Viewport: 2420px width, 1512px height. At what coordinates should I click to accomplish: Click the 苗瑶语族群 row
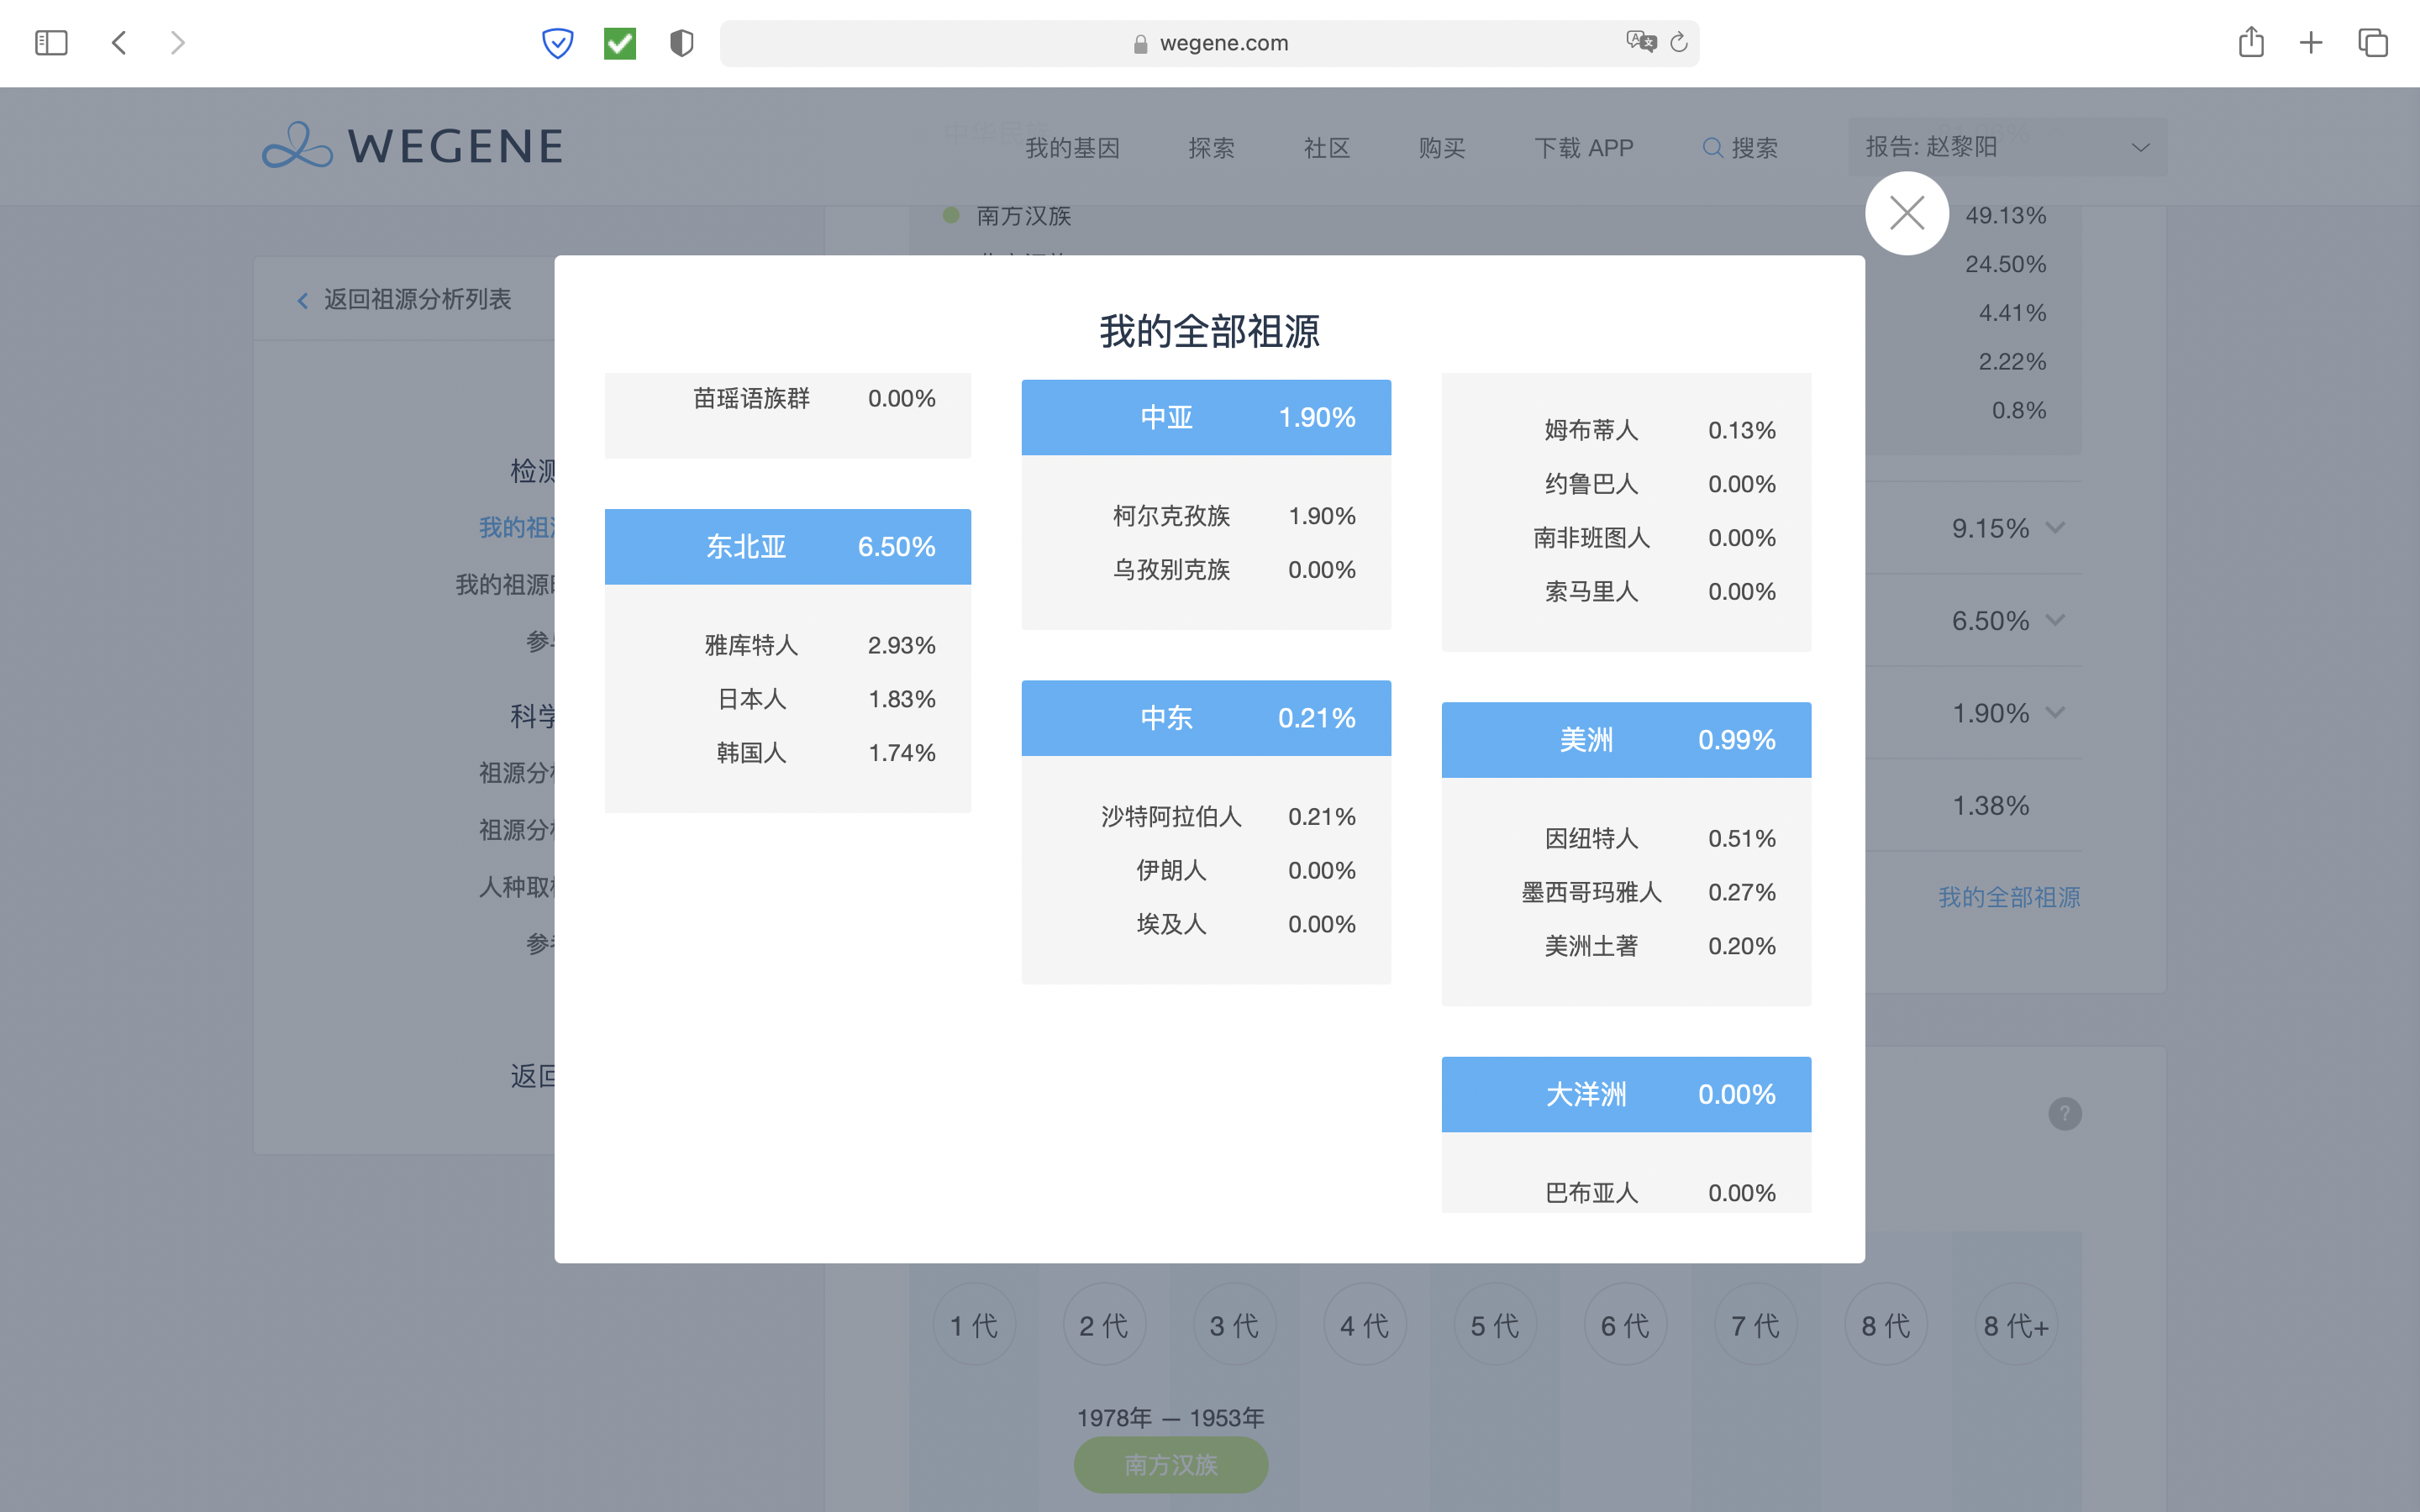click(x=788, y=398)
